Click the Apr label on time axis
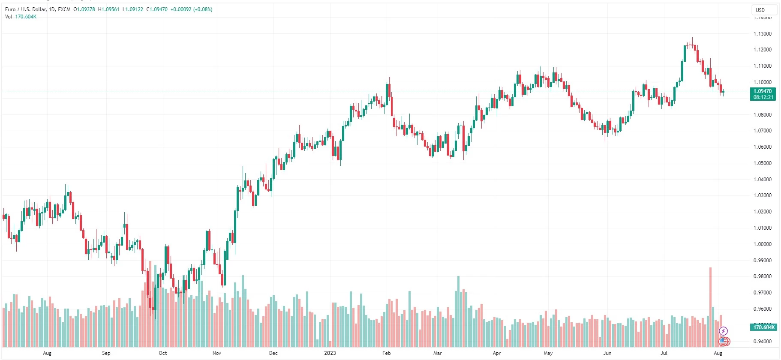The image size is (781, 360). pos(496,353)
